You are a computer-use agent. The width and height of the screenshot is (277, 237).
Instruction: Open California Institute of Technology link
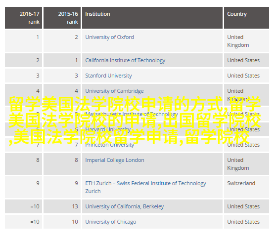click(x=125, y=60)
